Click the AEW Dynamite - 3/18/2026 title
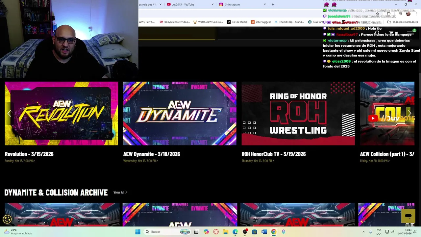421x237 pixels. pyautogui.click(x=152, y=154)
